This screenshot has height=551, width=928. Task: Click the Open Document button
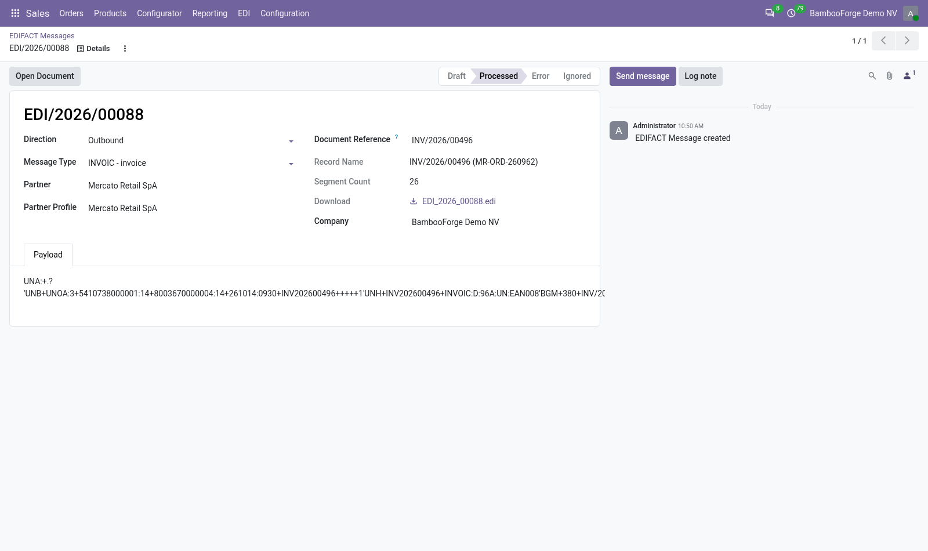point(45,76)
